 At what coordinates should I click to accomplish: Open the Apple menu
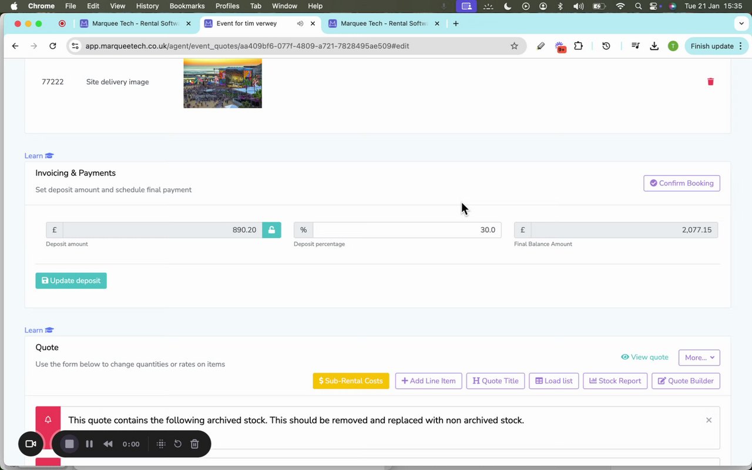tap(14, 6)
